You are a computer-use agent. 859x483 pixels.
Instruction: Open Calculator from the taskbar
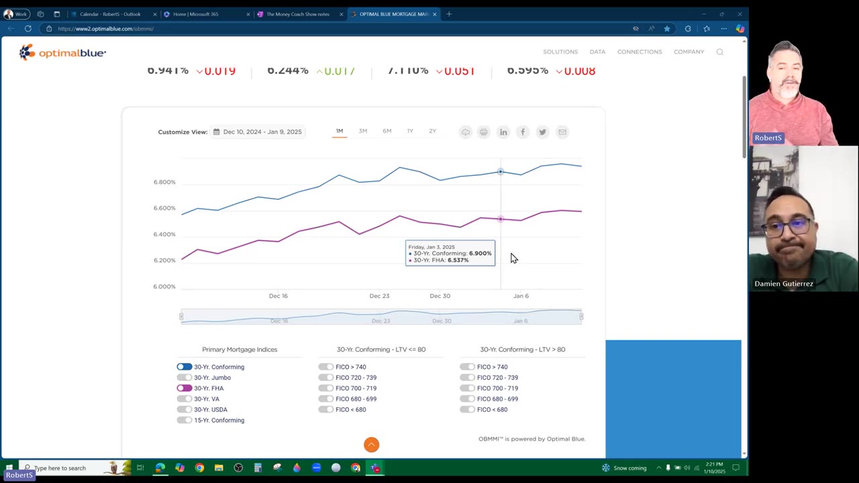click(x=258, y=468)
